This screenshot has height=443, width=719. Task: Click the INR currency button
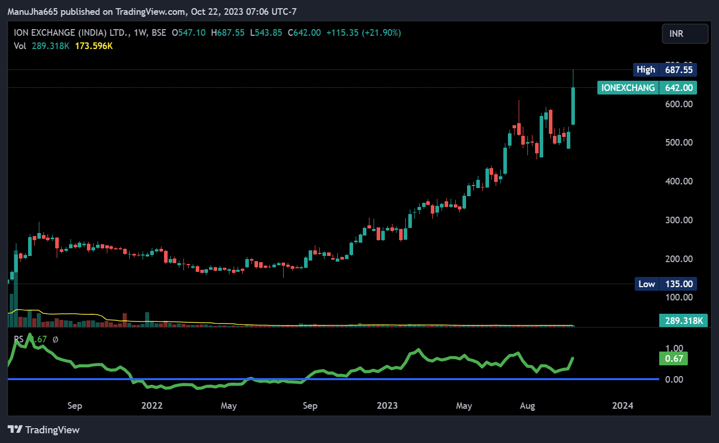click(x=685, y=34)
